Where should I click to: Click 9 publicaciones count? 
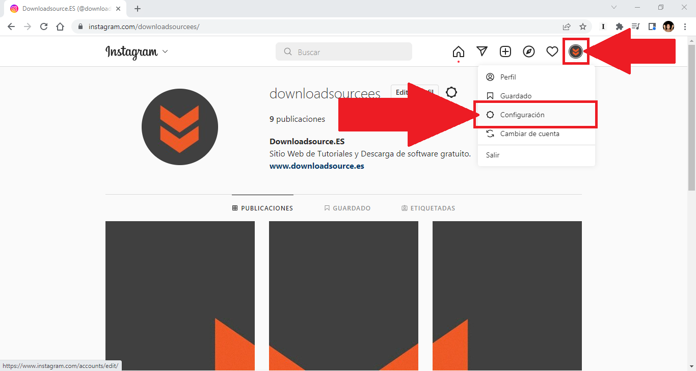[297, 119]
